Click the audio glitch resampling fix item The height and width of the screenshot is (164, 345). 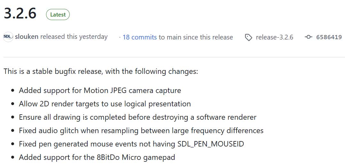pyautogui.click(x=141, y=131)
